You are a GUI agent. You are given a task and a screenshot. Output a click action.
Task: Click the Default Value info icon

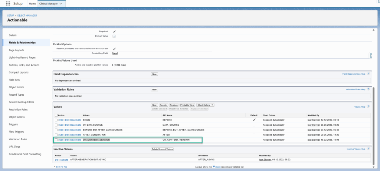point(114,36)
